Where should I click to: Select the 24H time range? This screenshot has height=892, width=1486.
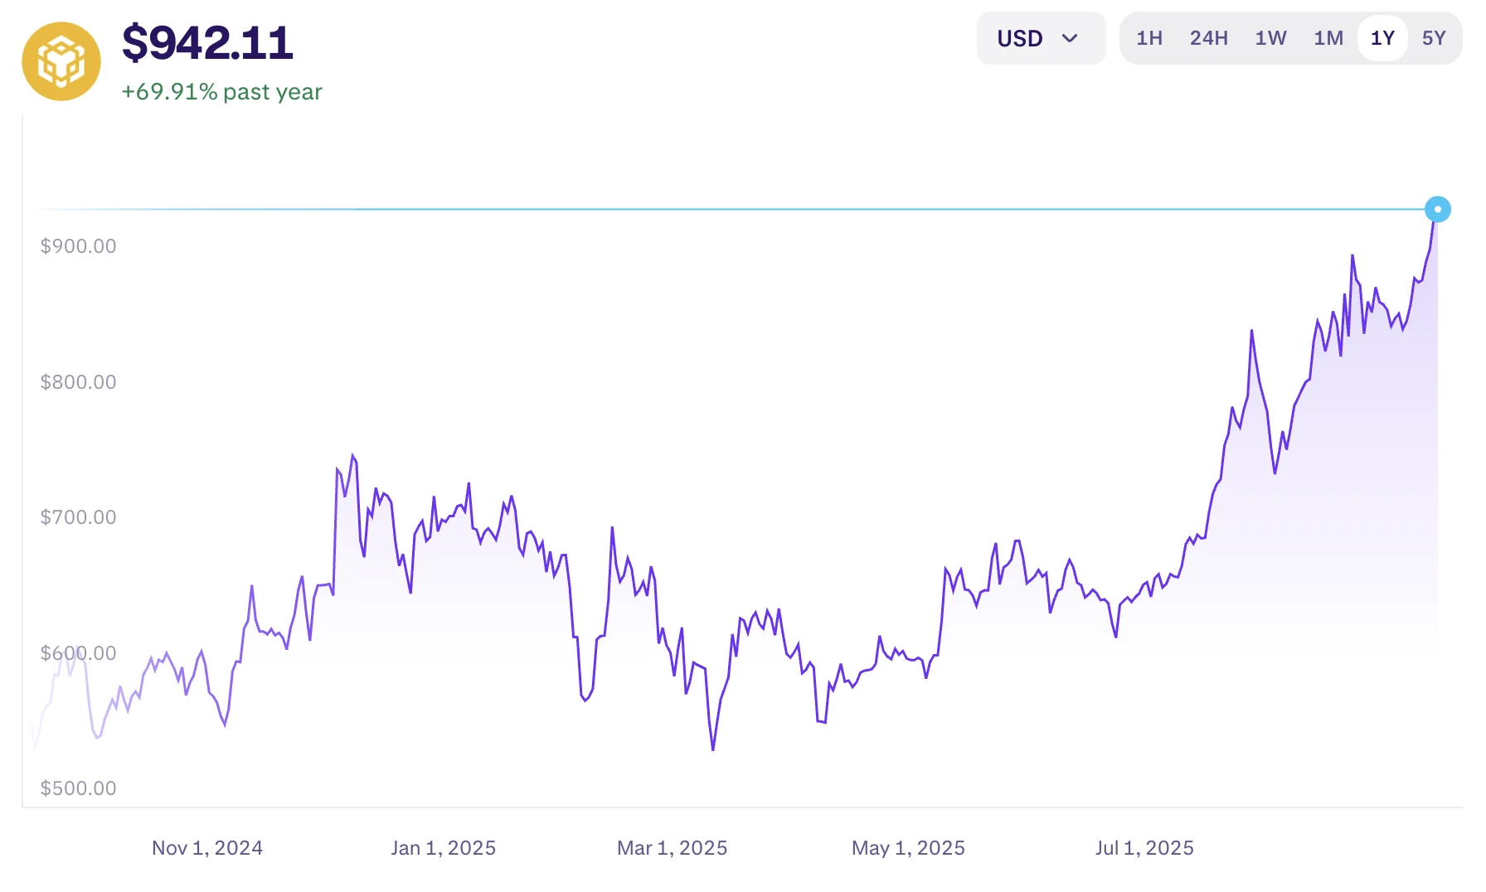tap(1208, 39)
